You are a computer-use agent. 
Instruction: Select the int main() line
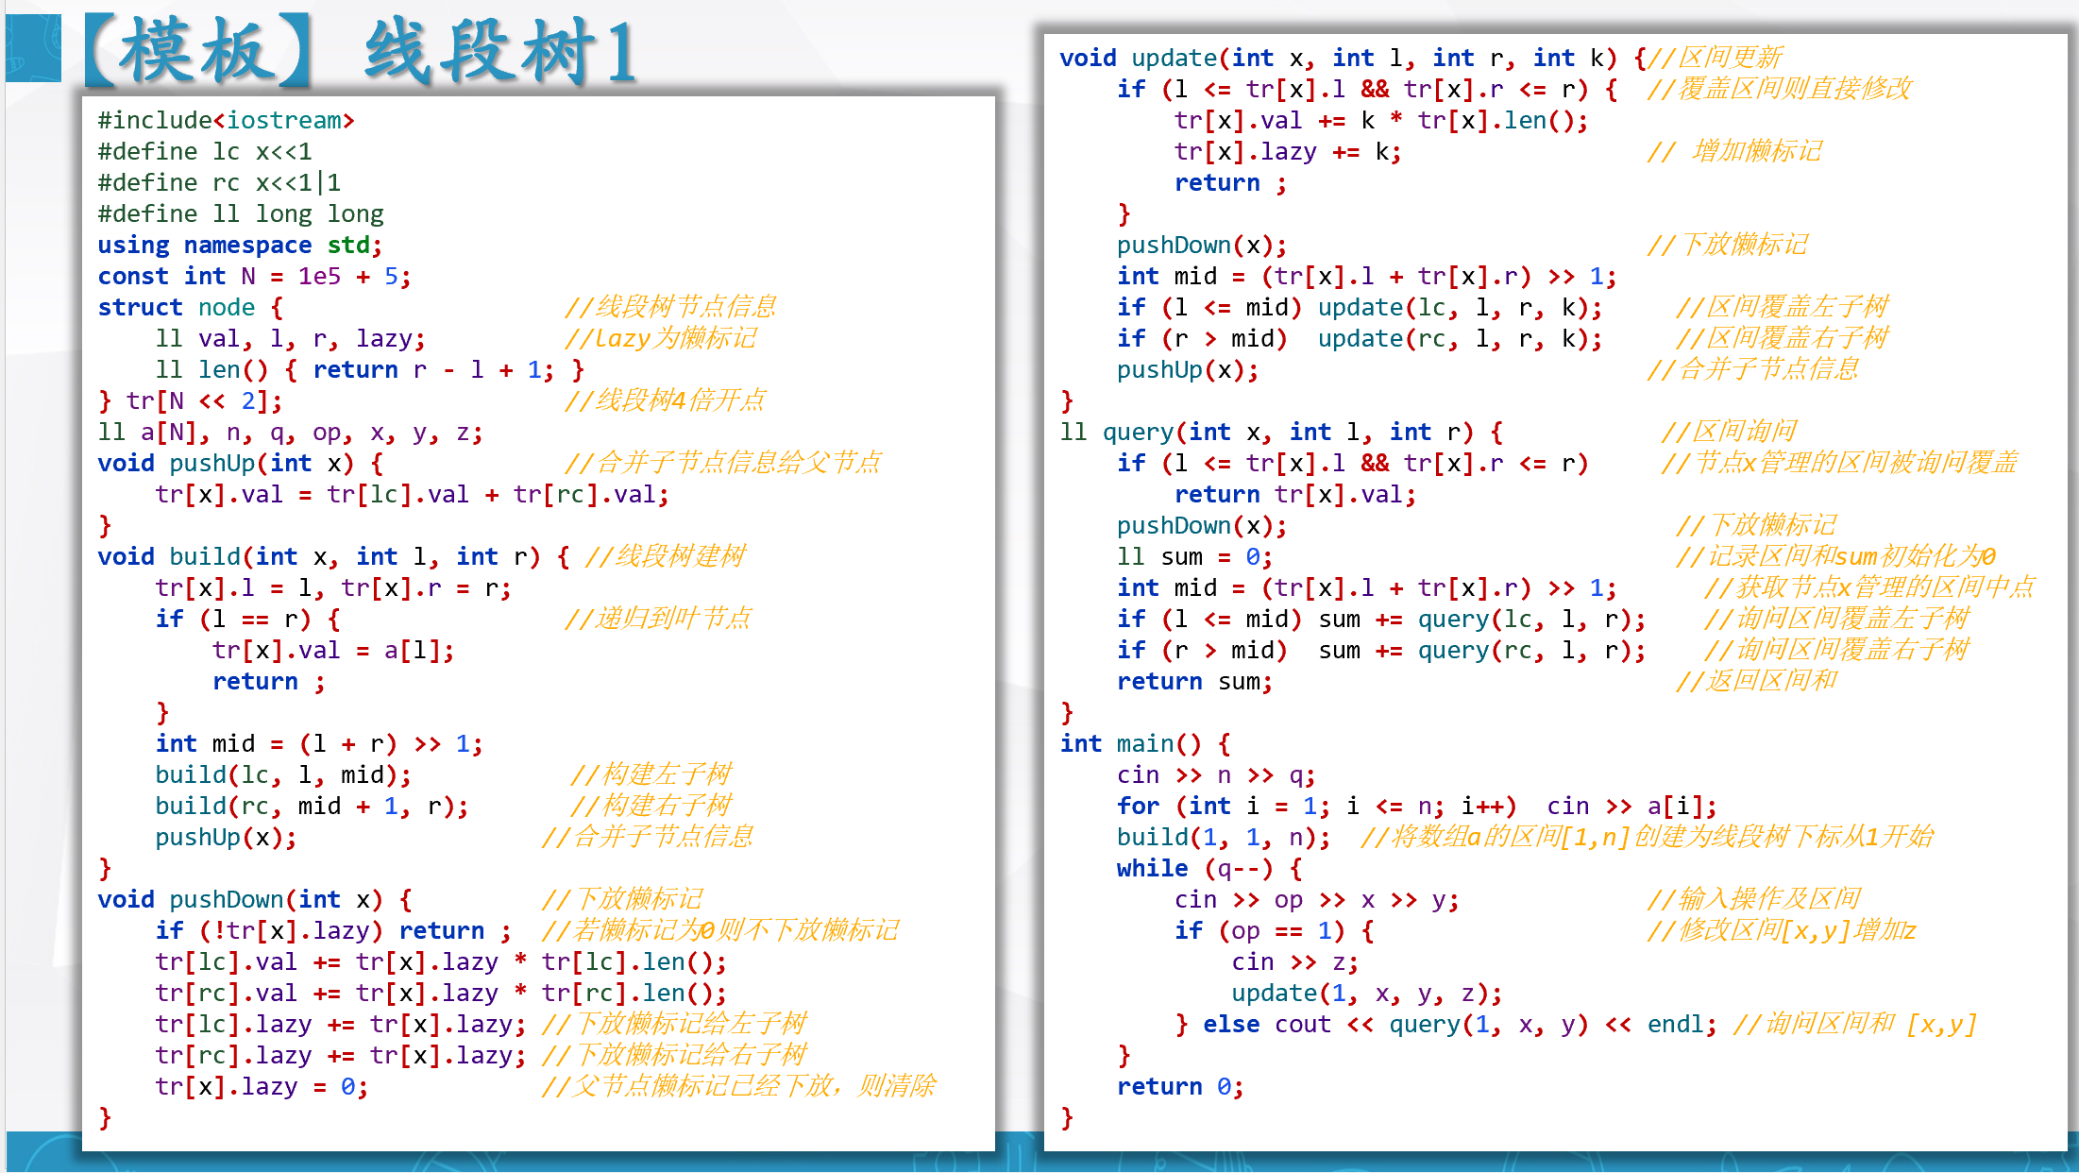click(1142, 743)
